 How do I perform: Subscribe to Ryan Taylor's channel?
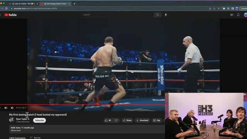tap(39, 120)
